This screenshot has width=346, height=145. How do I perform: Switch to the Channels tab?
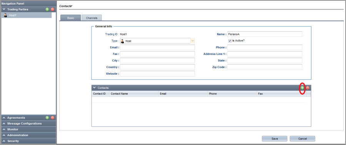91,18
